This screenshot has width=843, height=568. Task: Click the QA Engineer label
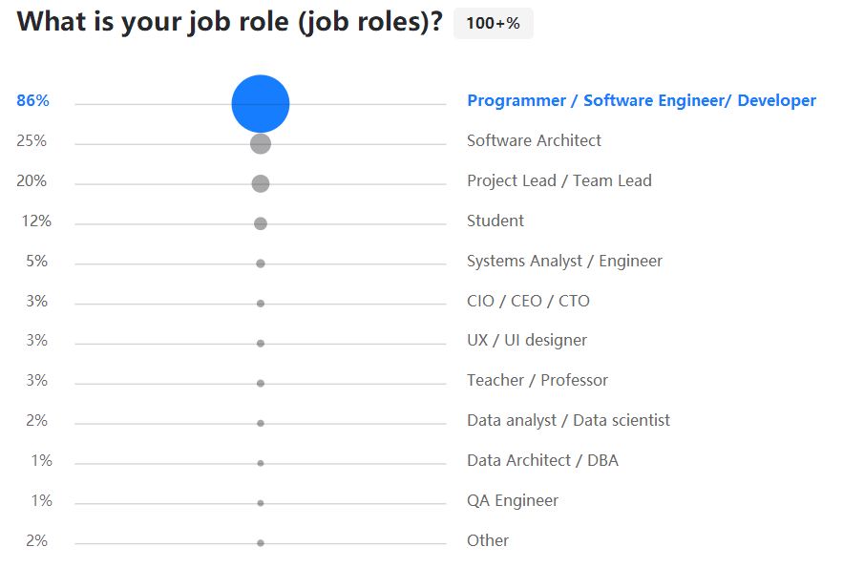point(513,500)
